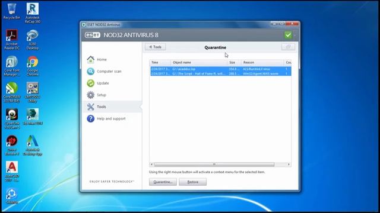
Task: Sort quarantine list by Reason column
Action: coord(262,63)
